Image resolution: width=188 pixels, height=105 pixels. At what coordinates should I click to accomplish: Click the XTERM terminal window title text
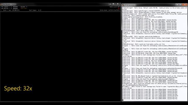(x=130, y=5)
